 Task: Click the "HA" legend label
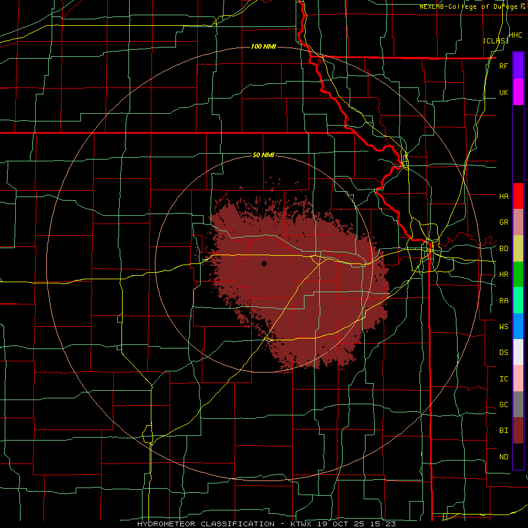[x=503, y=196]
